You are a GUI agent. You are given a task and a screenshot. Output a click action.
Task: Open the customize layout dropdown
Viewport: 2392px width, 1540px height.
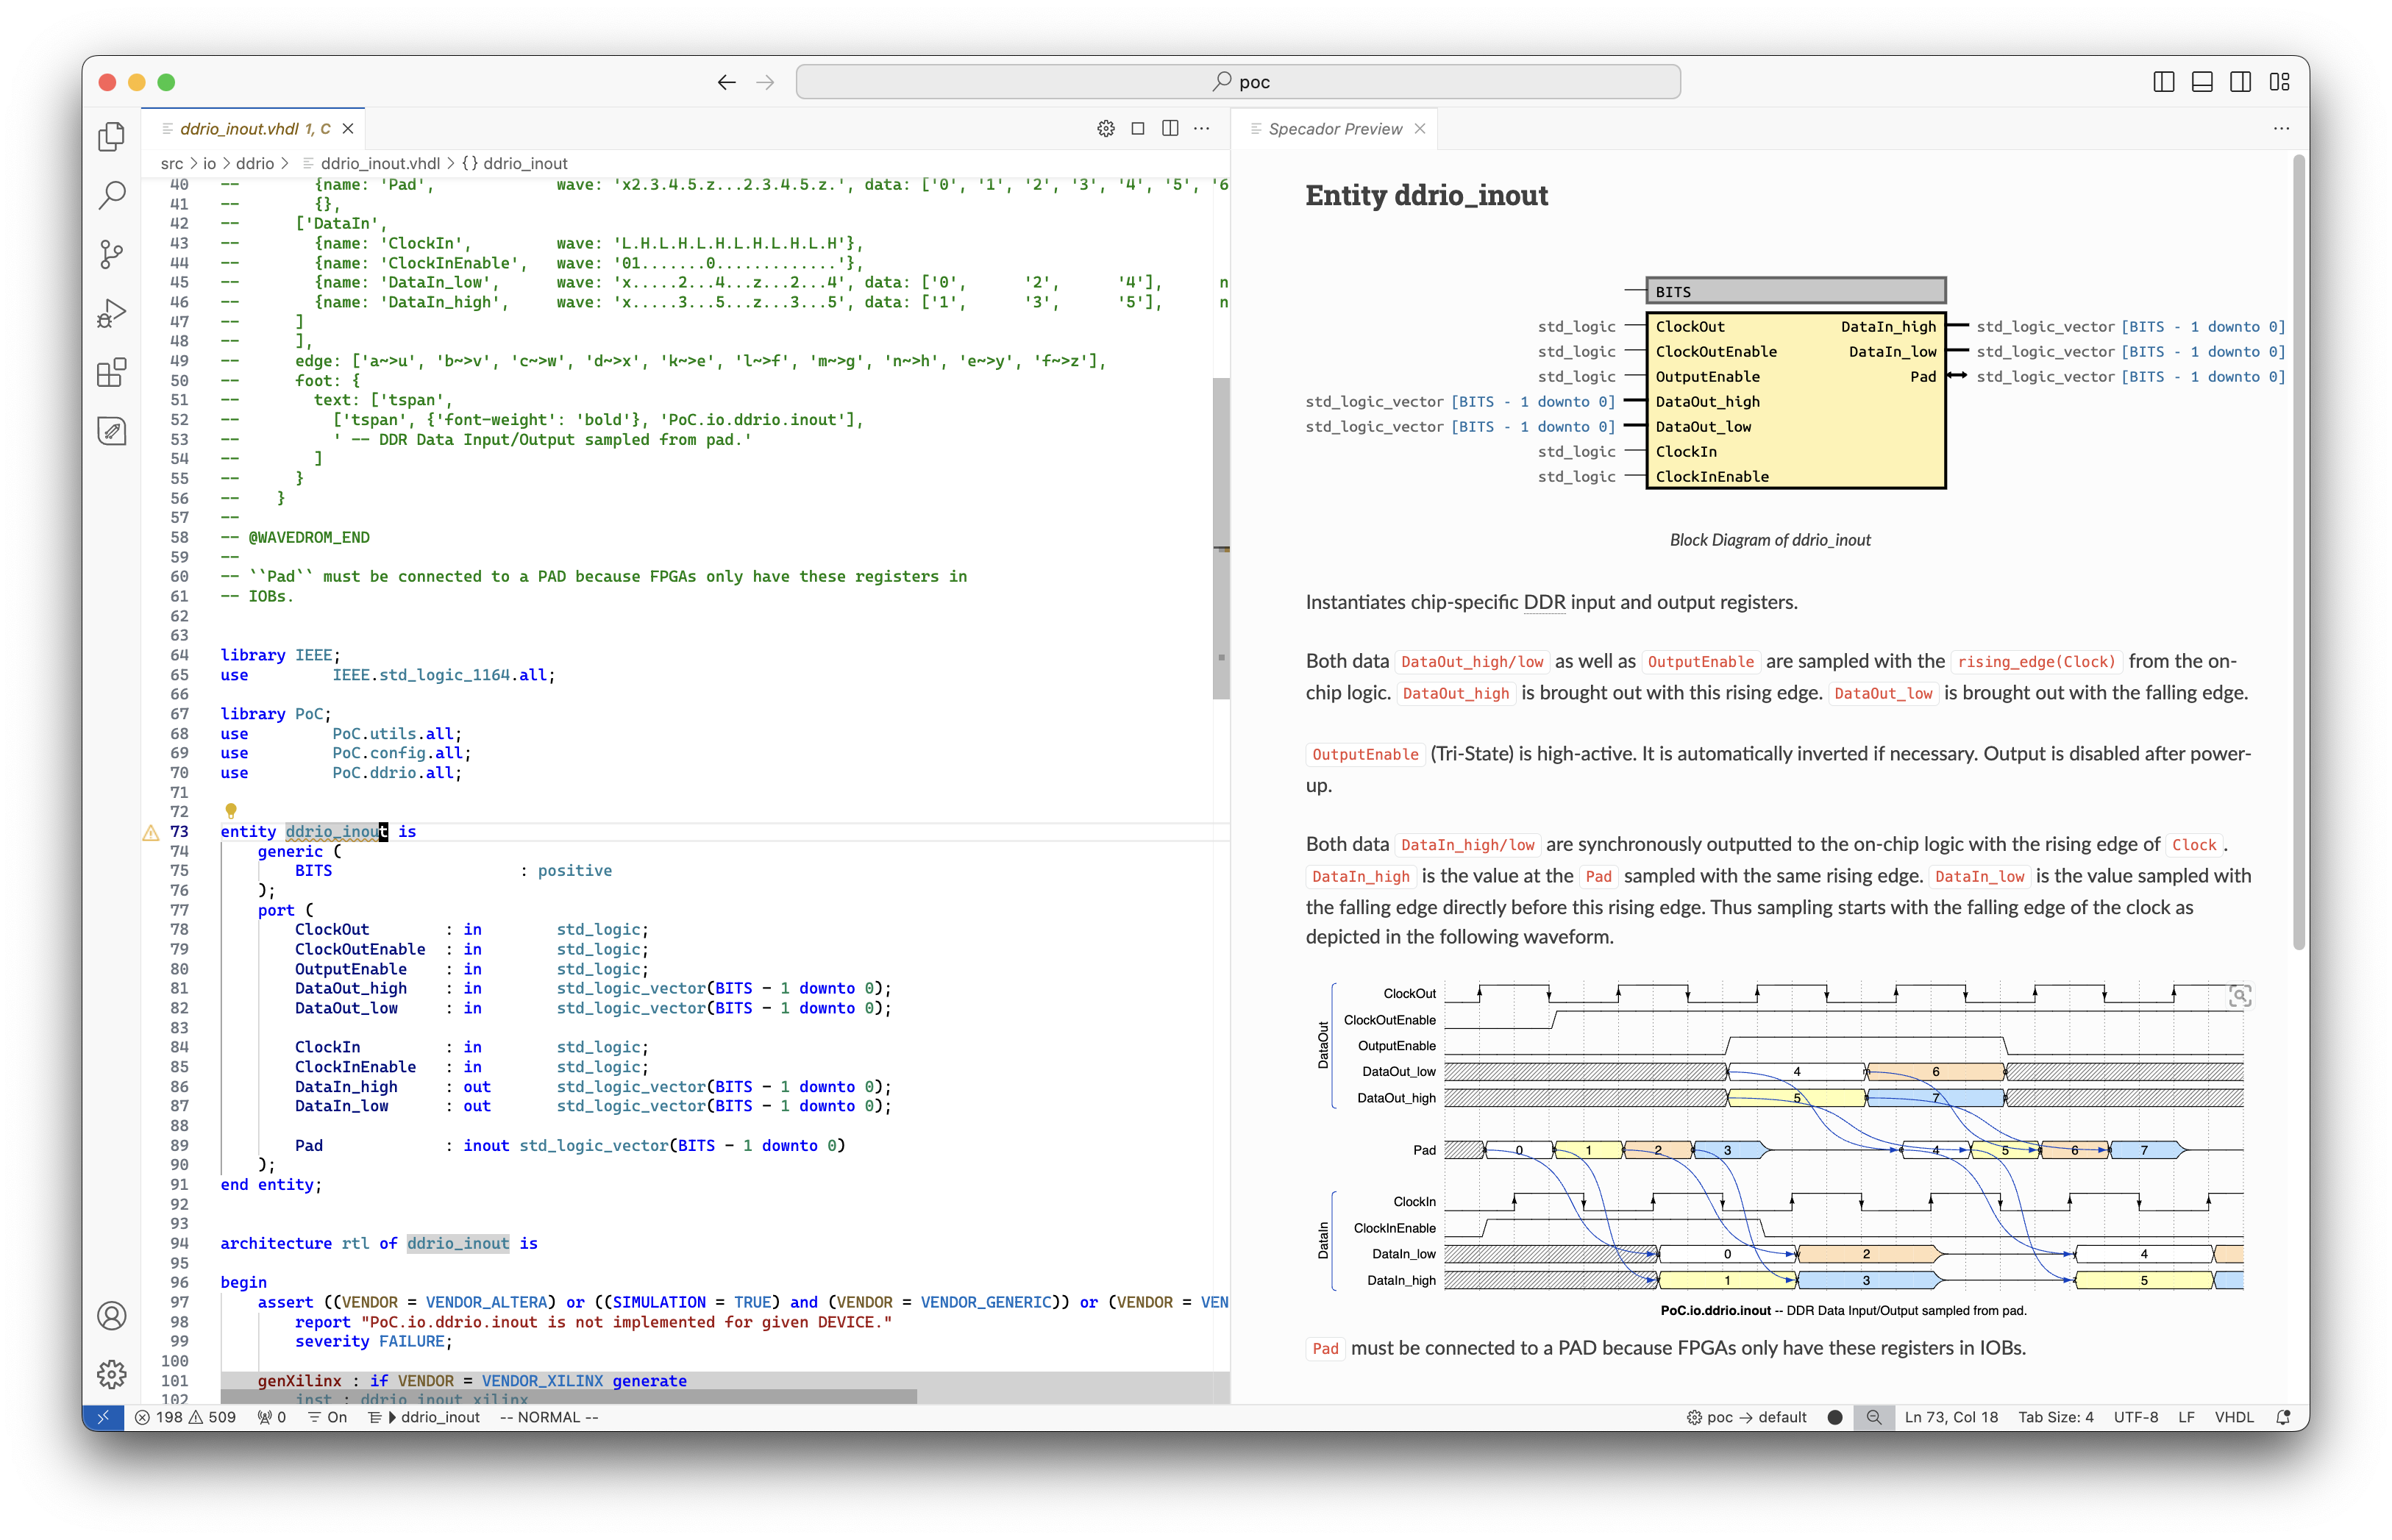pyautogui.click(x=2279, y=81)
